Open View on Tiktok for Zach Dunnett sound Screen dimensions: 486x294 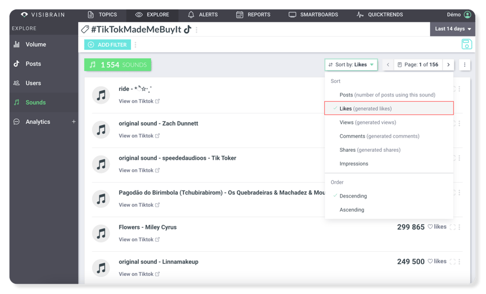coord(139,136)
